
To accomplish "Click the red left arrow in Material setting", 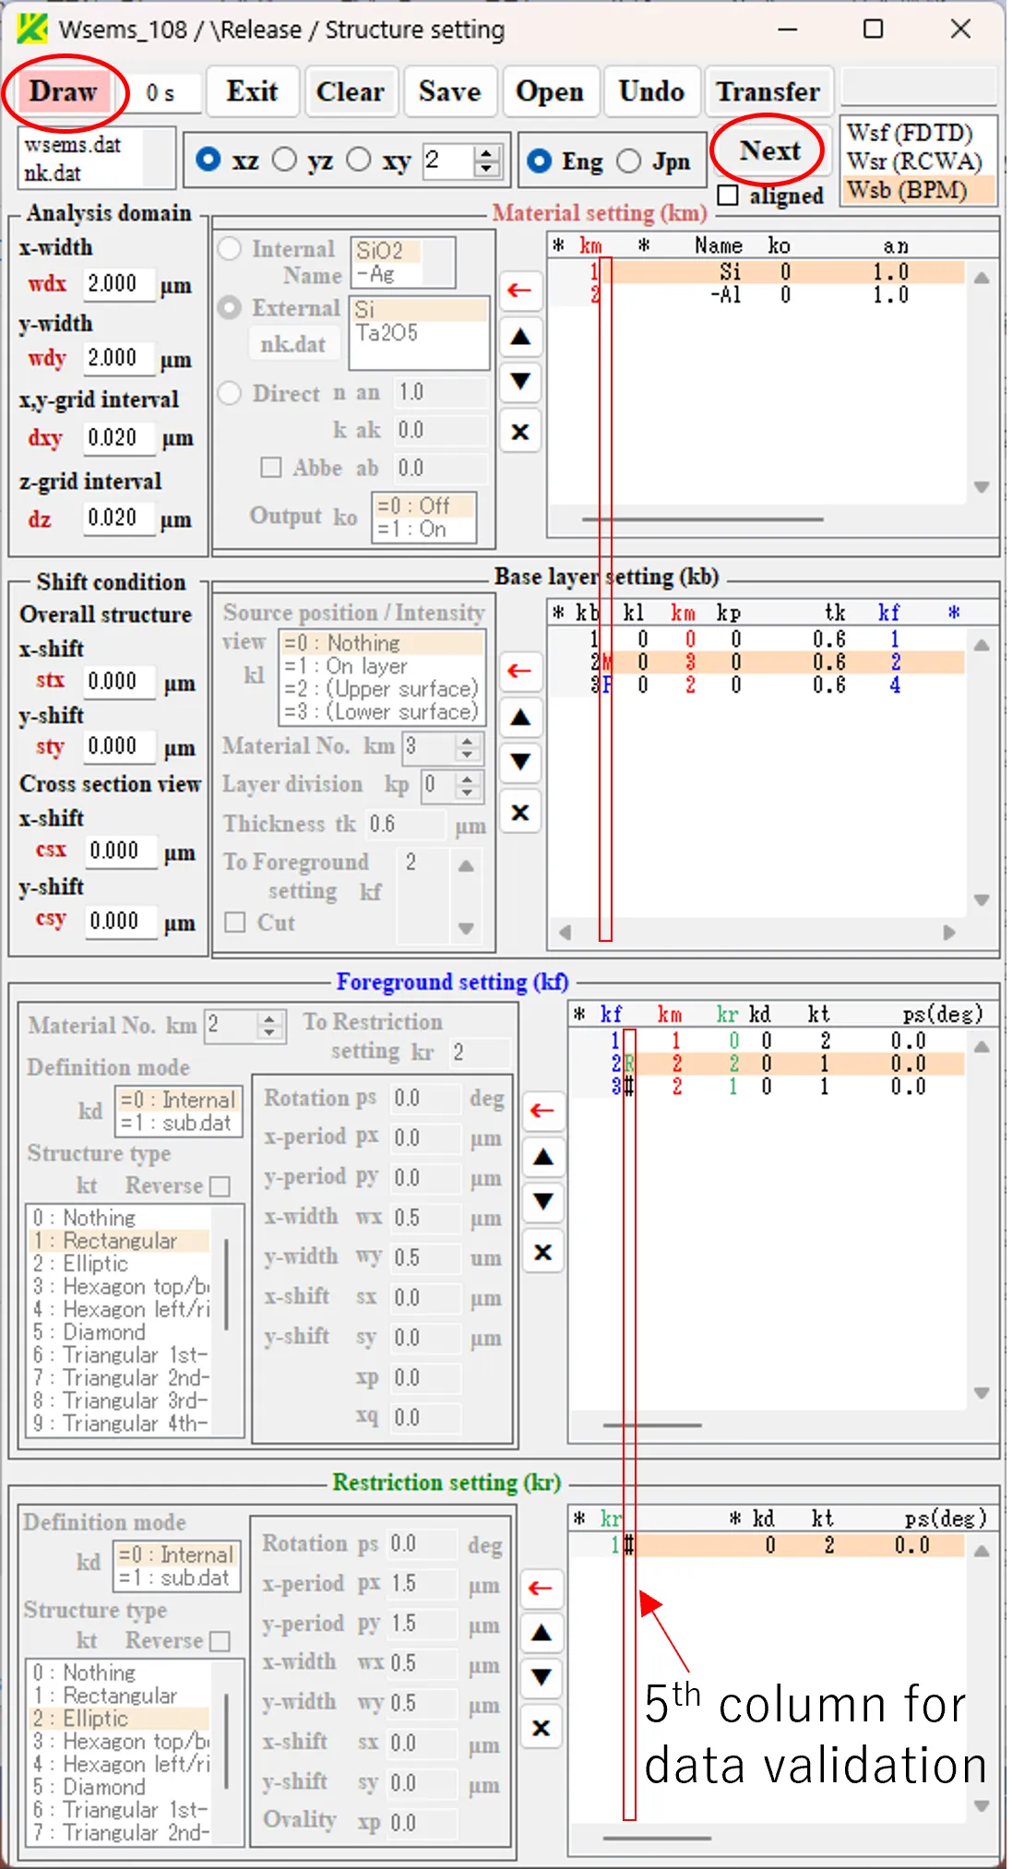I will pyautogui.click(x=519, y=291).
